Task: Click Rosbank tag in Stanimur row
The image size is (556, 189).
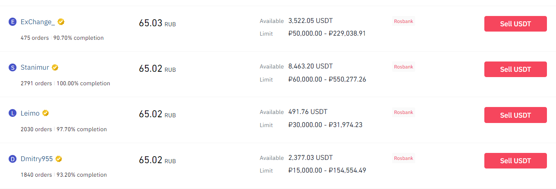Action: pos(403,67)
